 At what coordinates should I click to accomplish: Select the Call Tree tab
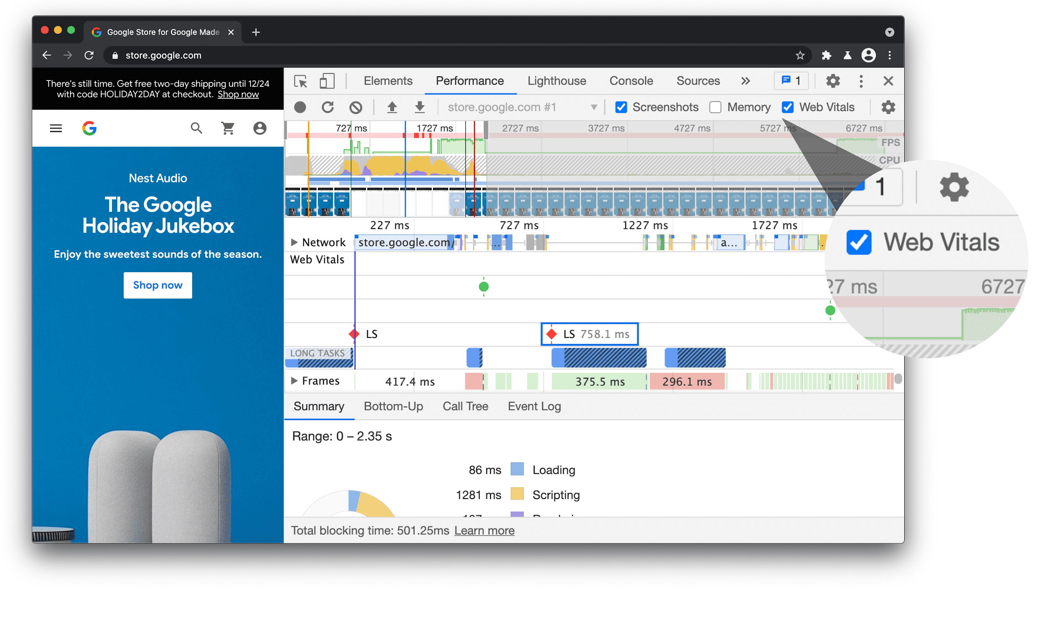pos(474,406)
